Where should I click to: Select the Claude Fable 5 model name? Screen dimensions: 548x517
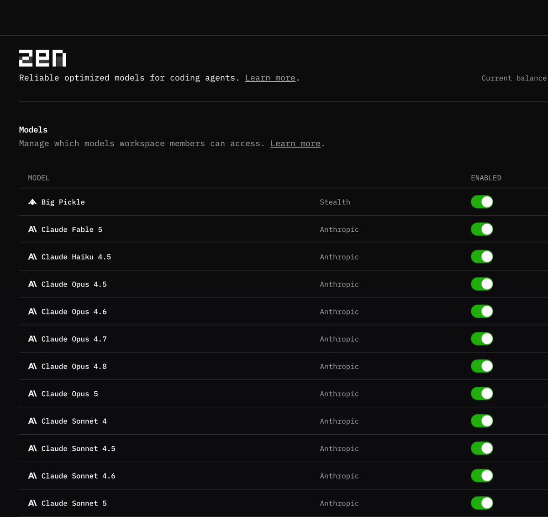72,229
